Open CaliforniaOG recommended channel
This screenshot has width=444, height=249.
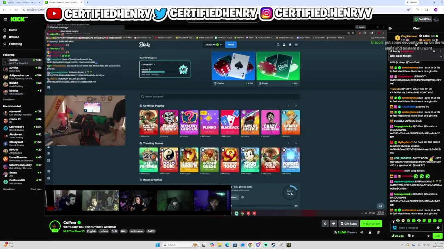[x=22, y=181]
